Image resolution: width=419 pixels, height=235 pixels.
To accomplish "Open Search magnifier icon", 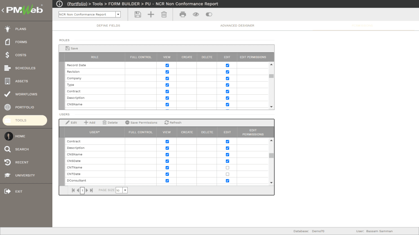I will (x=7, y=149).
